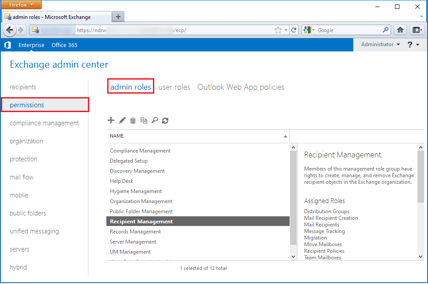Viewport: 428px width, 284px height.
Task: Search role groups with magnifier icon
Action: tap(155, 120)
